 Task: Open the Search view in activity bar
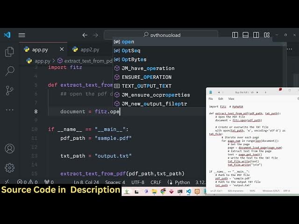point(9,71)
